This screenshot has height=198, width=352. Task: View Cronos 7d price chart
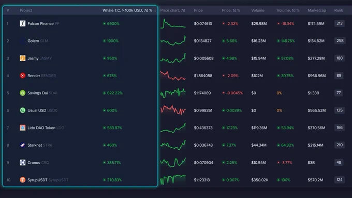coord(173,162)
